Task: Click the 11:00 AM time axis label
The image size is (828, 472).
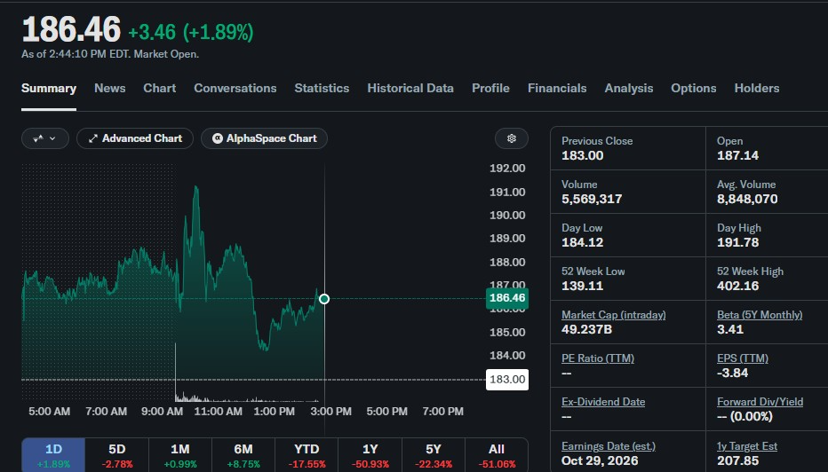Action: tap(218, 412)
